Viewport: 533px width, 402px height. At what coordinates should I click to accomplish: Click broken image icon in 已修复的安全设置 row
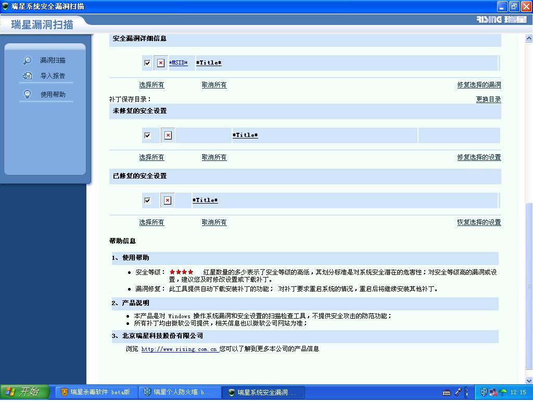click(x=168, y=200)
